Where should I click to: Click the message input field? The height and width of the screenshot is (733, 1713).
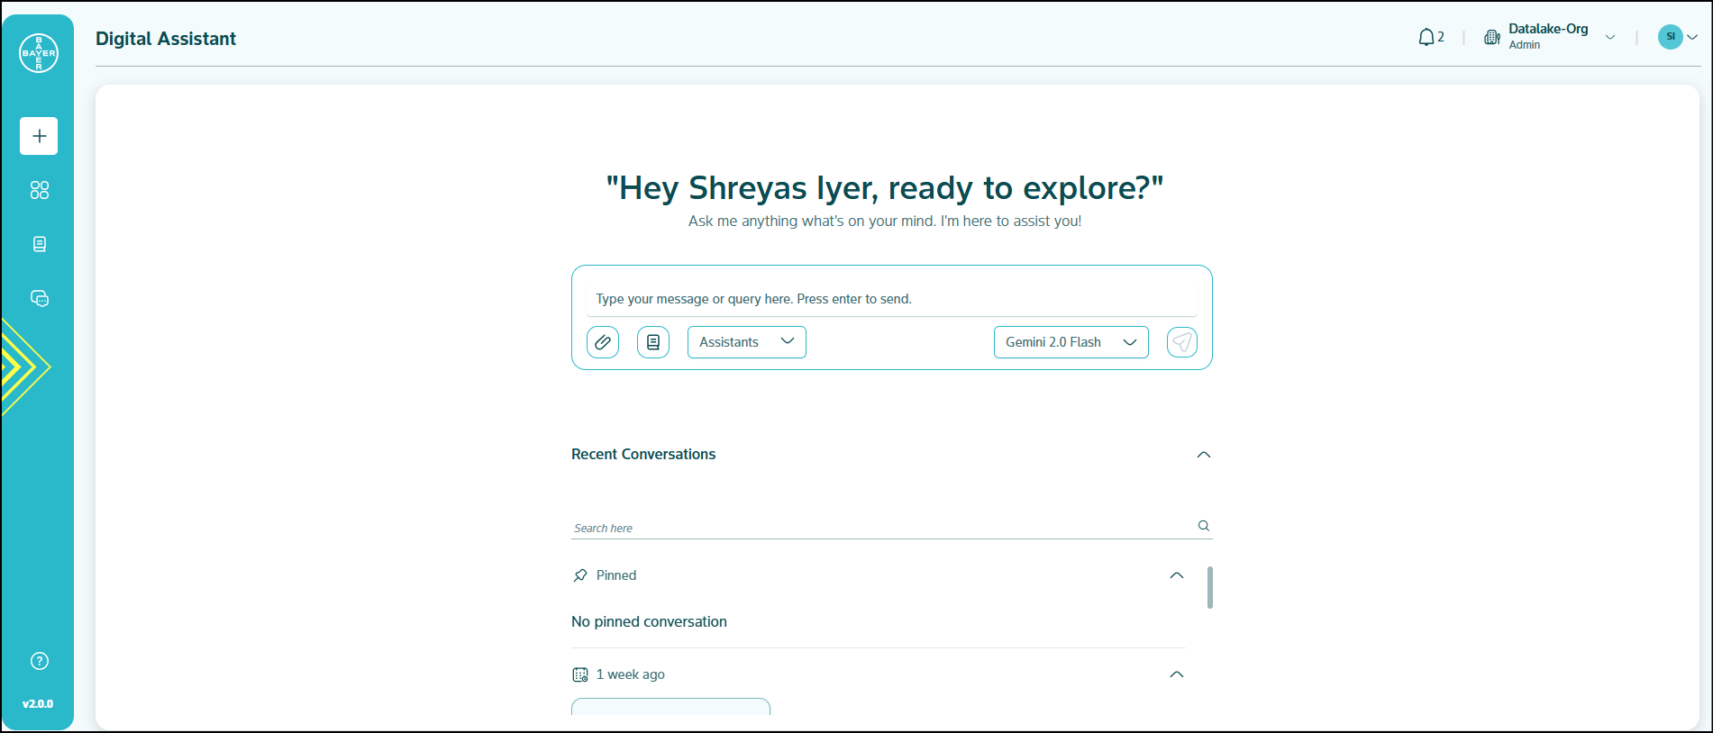[890, 299]
